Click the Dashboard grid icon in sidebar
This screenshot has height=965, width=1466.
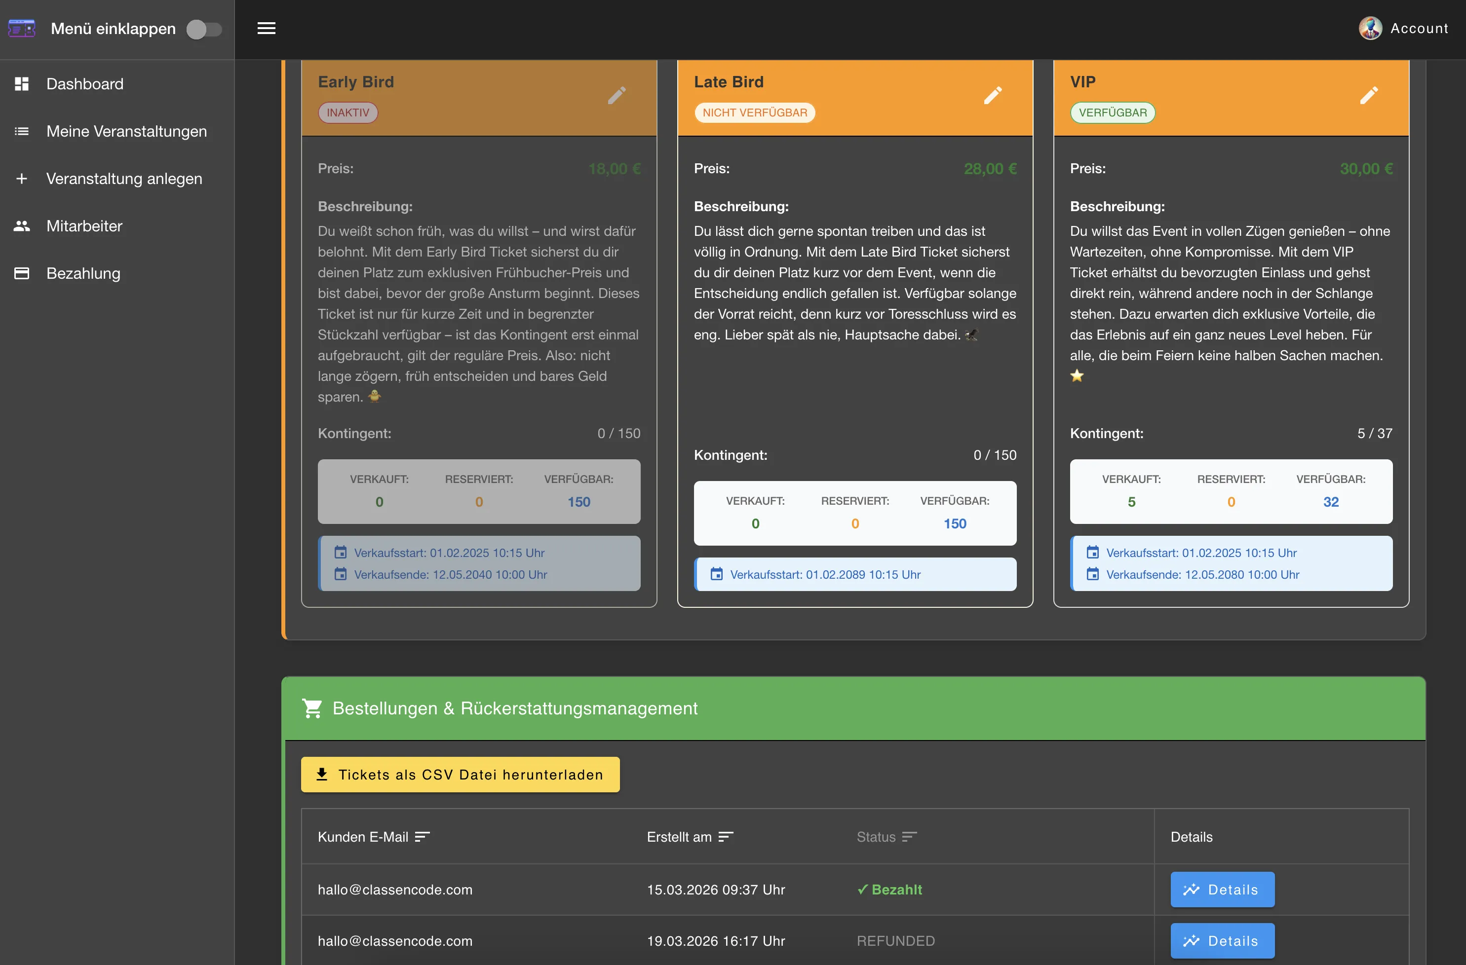click(22, 84)
